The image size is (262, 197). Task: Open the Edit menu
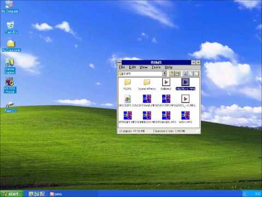point(132,67)
